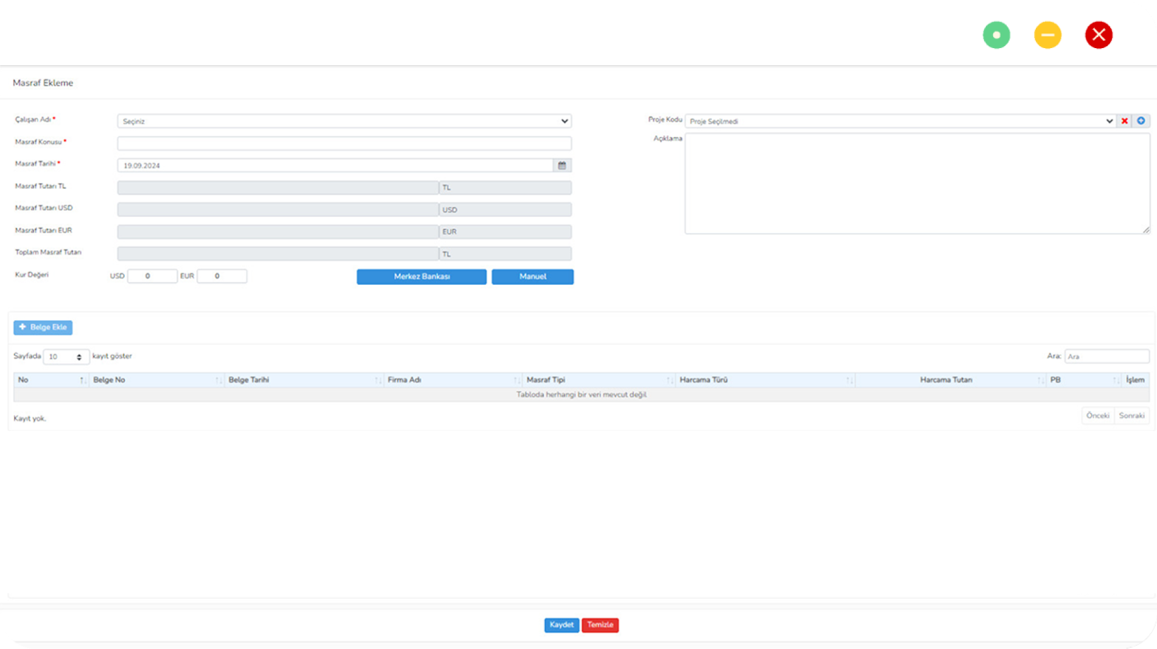Click the Masraf Tarihi date field
This screenshot has height=649, width=1157.
coord(335,165)
